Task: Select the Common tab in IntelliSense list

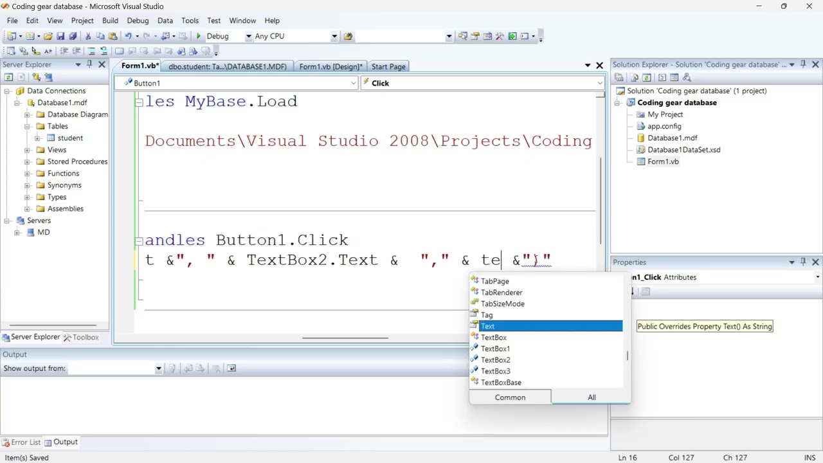Action: click(x=510, y=397)
